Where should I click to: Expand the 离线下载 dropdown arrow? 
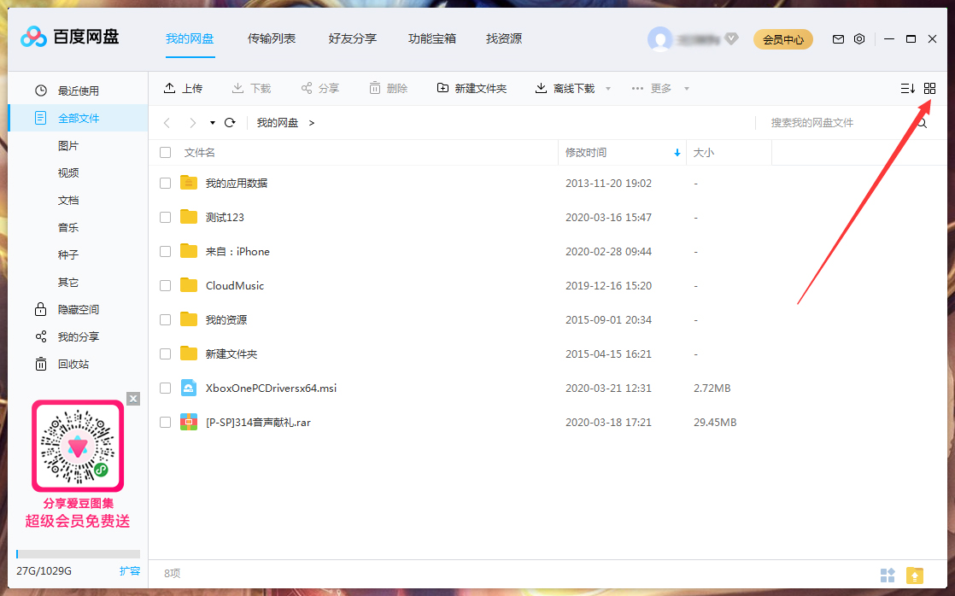tap(606, 88)
